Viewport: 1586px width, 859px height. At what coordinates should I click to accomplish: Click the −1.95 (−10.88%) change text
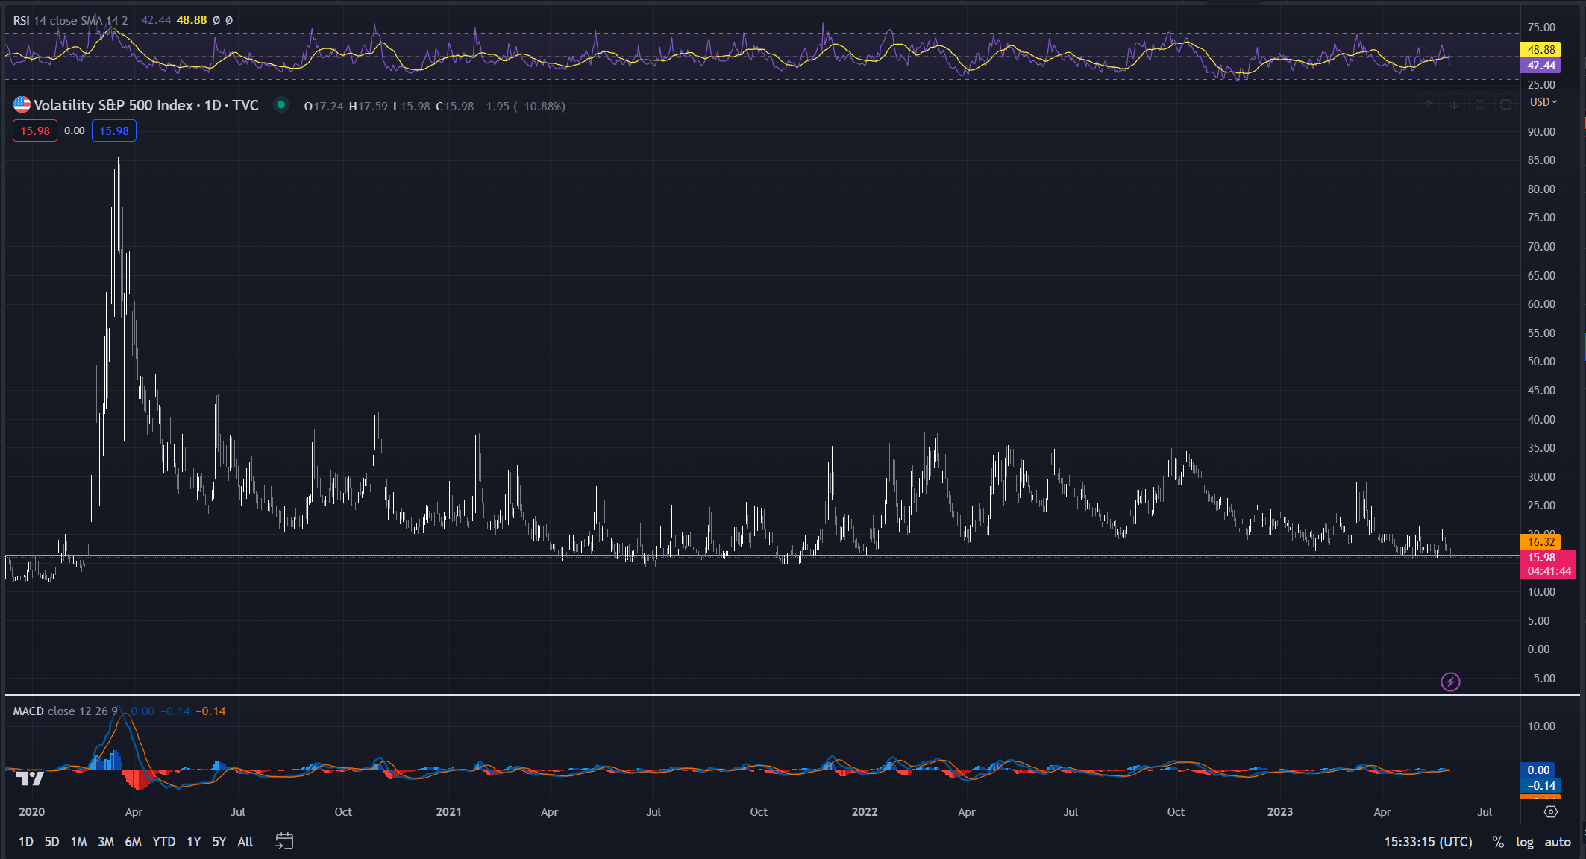[x=522, y=107]
